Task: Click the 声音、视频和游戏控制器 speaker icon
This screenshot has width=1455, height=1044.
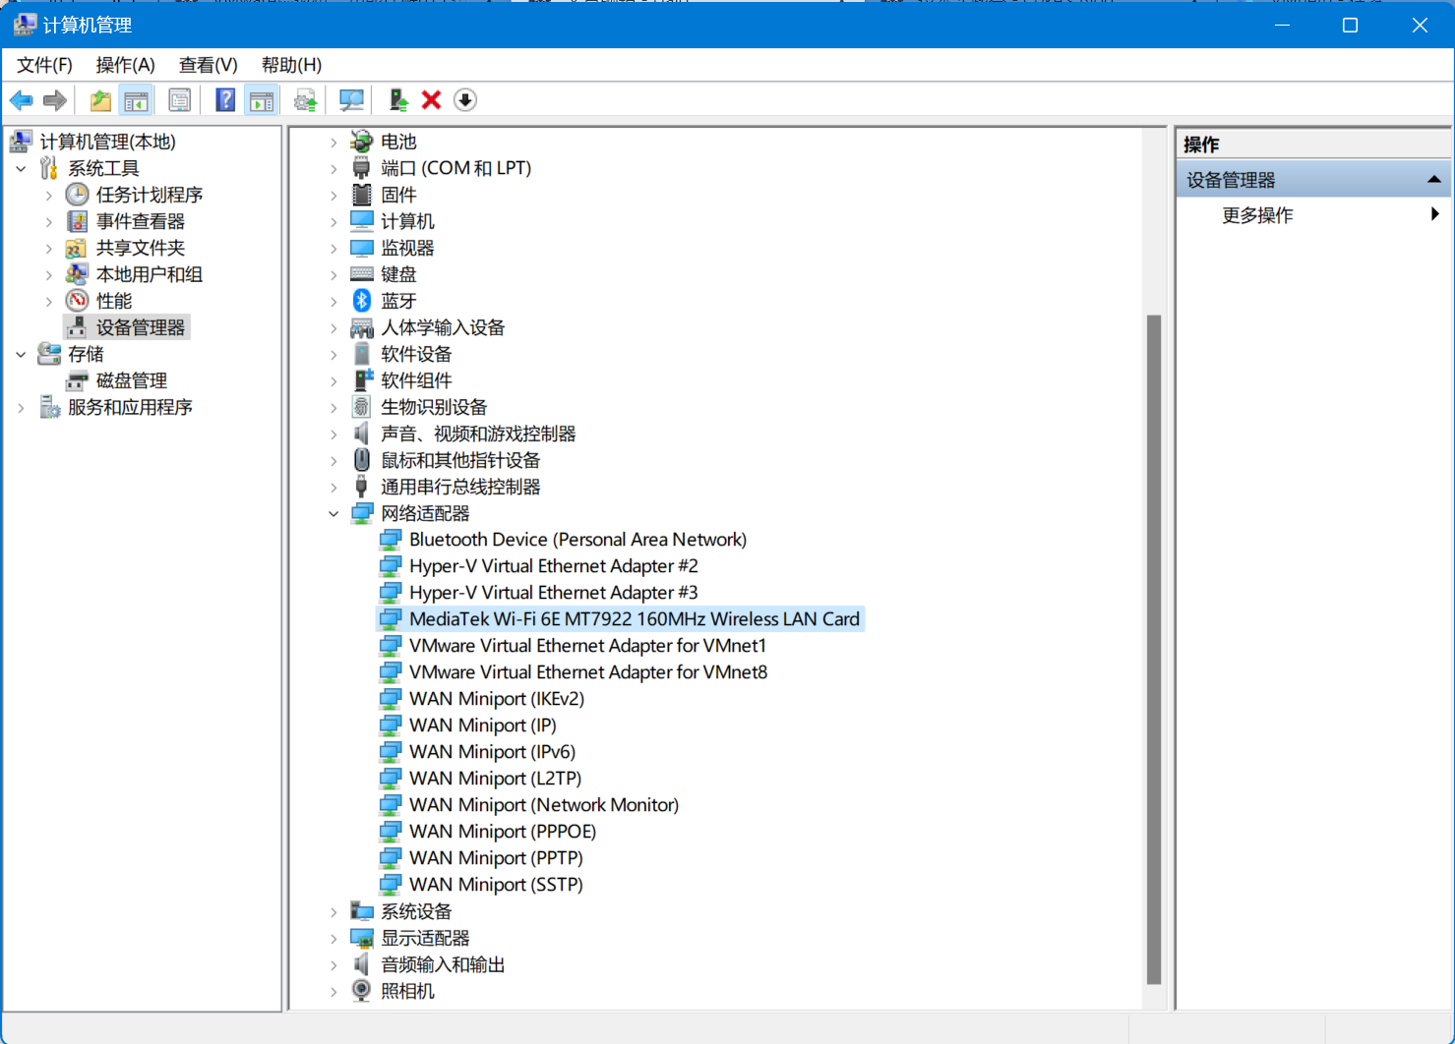Action: tap(362, 434)
